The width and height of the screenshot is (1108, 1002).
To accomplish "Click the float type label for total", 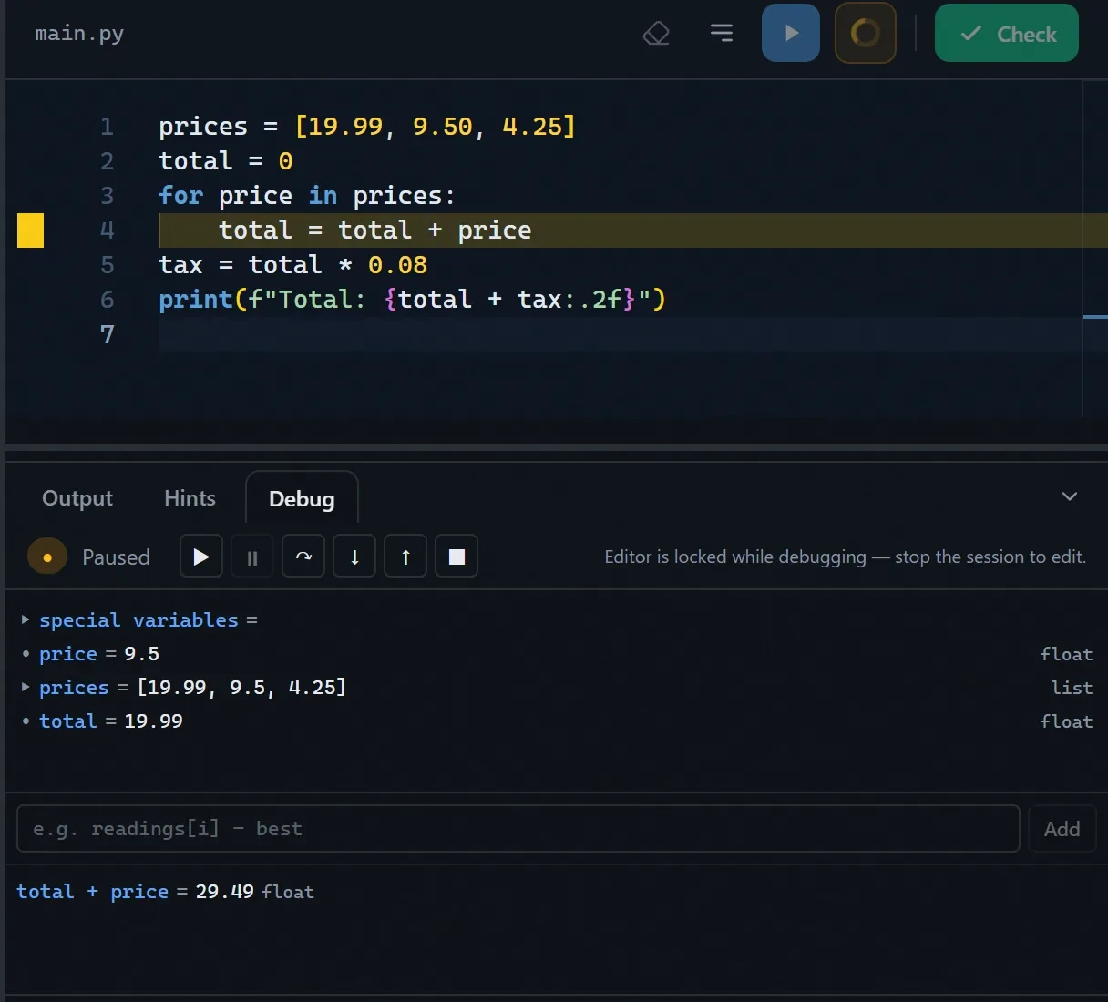I will 1066,721.
